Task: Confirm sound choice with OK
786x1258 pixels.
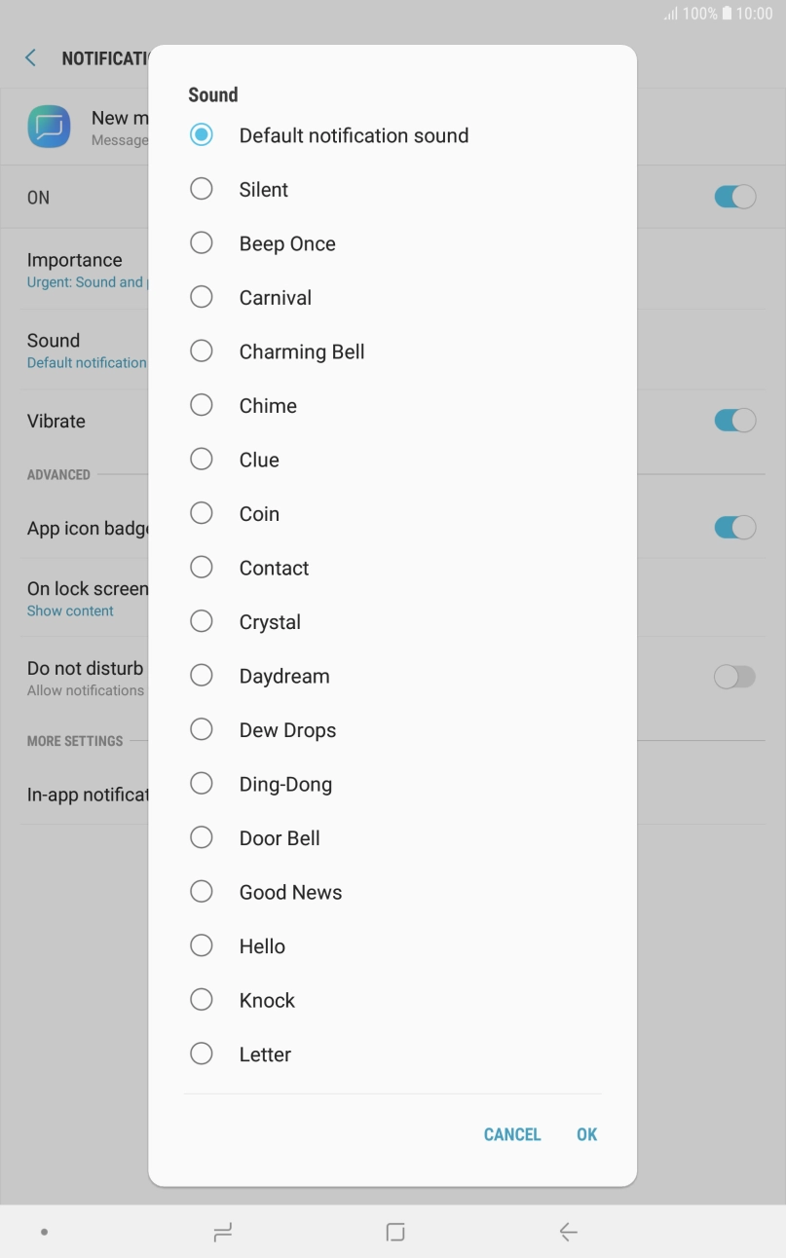Action: pos(586,1133)
